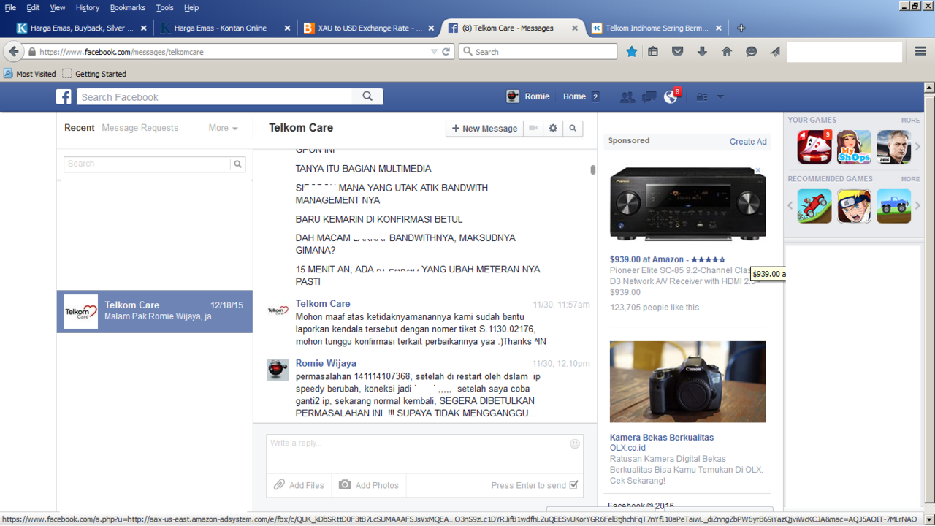
Task: Go to Facebook Home link in header
Action: coord(574,96)
